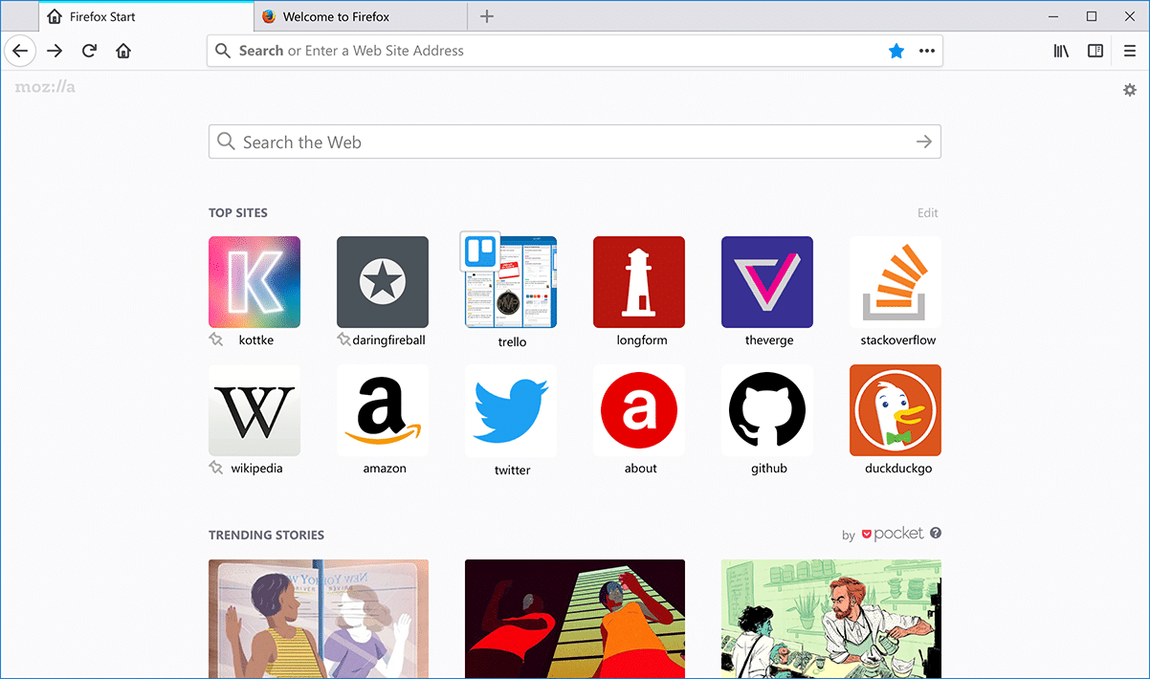Go forward with the forward arrow
The width and height of the screenshot is (1150, 679).
tap(55, 51)
